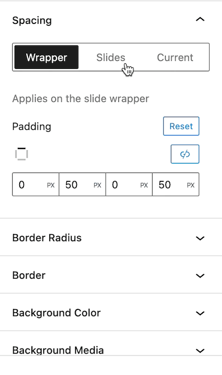Open the Background Color section

111,313
